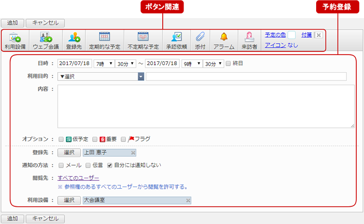Choose the 定期的な予定 calendar icon

[x=105, y=41]
